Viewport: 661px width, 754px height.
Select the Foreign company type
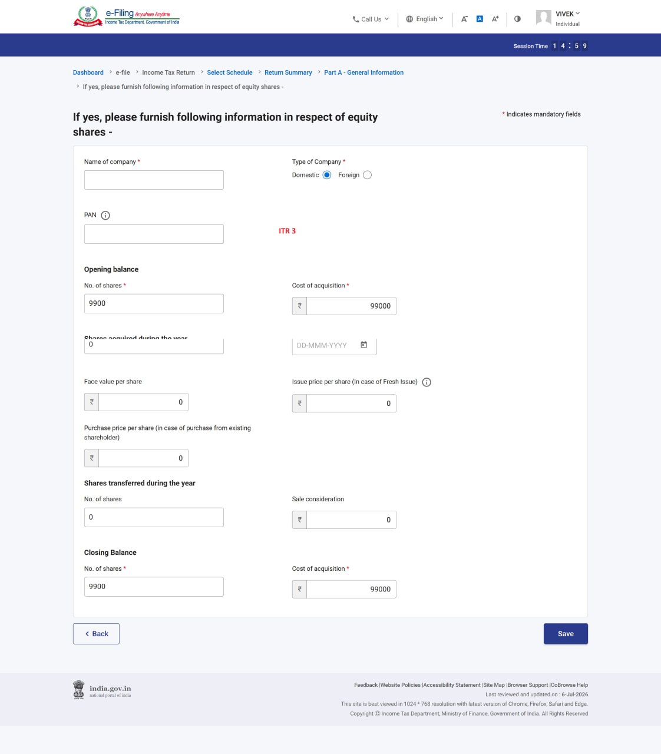(367, 175)
